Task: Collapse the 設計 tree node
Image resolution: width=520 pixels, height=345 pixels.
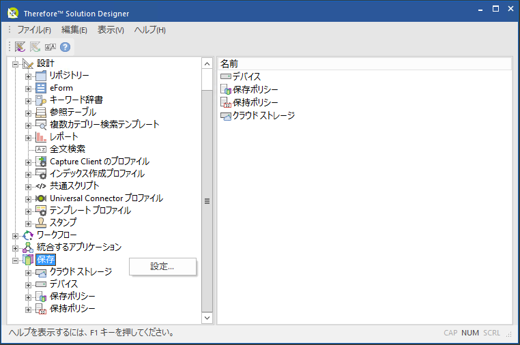Action: pyautogui.click(x=15, y=64)
